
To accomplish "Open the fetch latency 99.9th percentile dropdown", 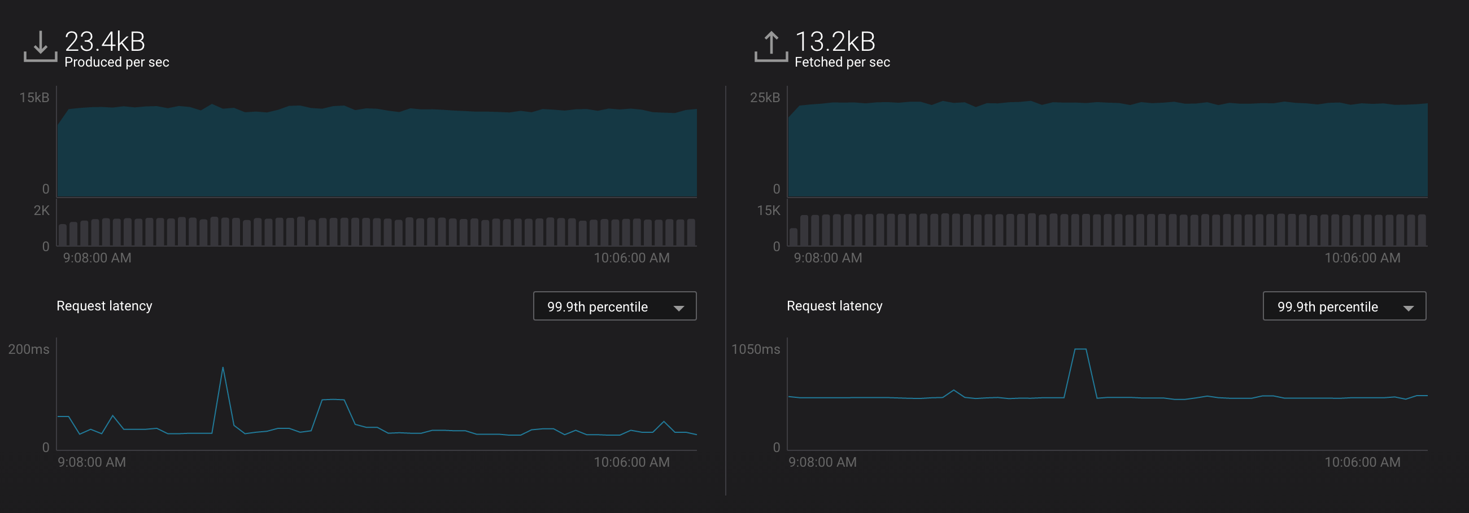I will 1344,306.
